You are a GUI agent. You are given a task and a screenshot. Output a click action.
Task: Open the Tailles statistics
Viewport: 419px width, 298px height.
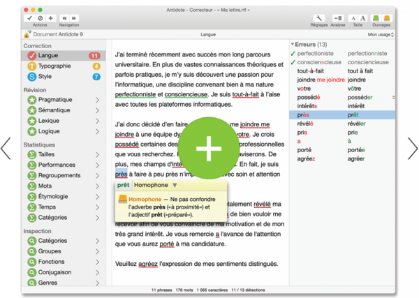(x=64, y=154)
